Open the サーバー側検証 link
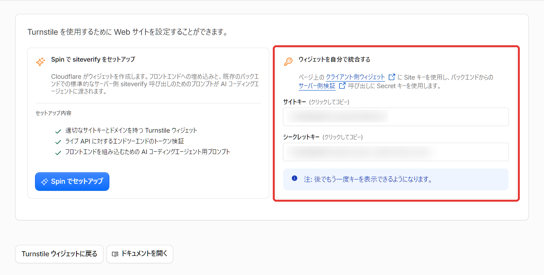544x275 pixels. [x=317, y=86]
